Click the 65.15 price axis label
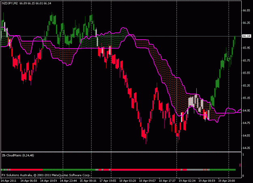 point(246,98)
